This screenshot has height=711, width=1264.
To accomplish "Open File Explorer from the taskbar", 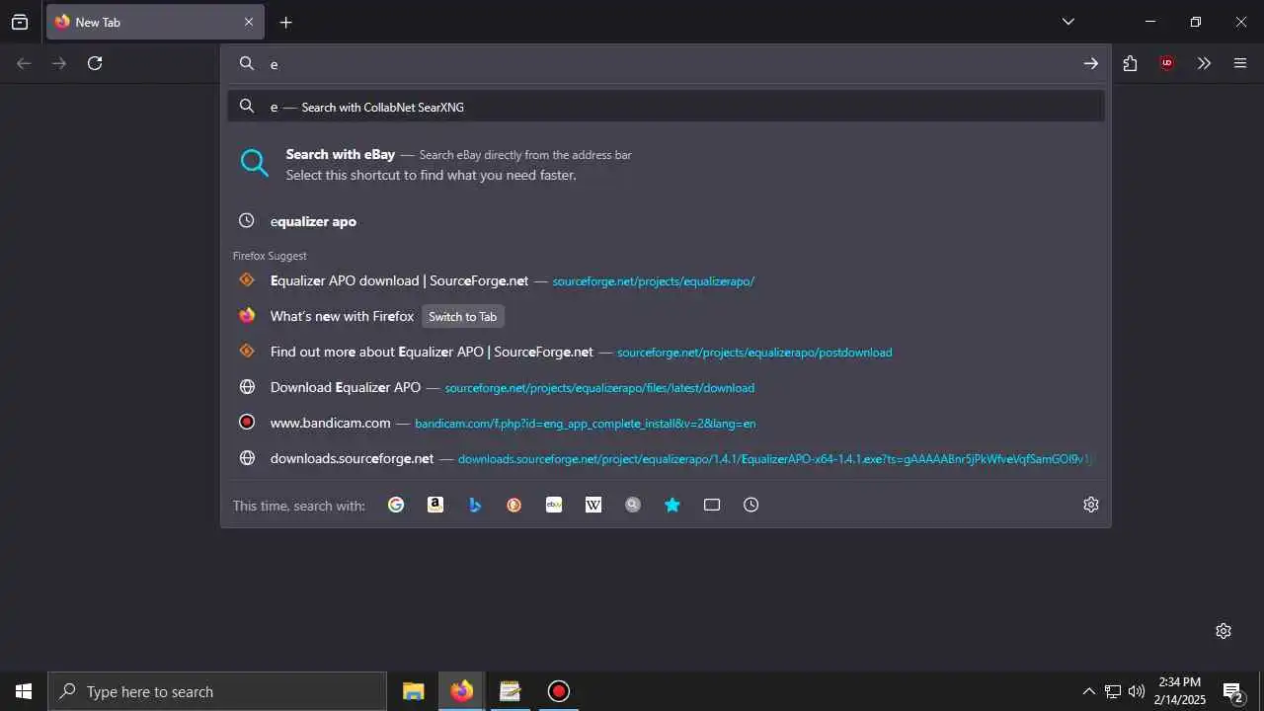I will pos(414,691).
